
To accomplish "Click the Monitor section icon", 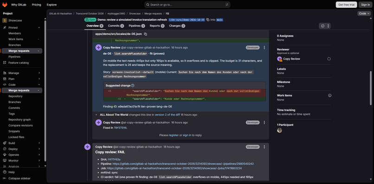I will coord(4,161).
